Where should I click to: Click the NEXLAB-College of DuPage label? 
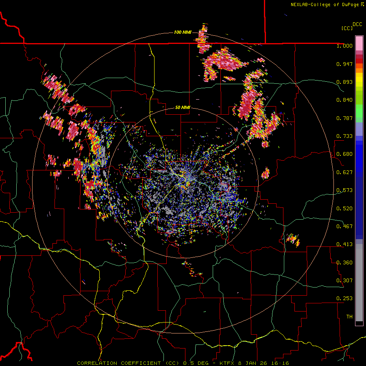click(325, 4)
